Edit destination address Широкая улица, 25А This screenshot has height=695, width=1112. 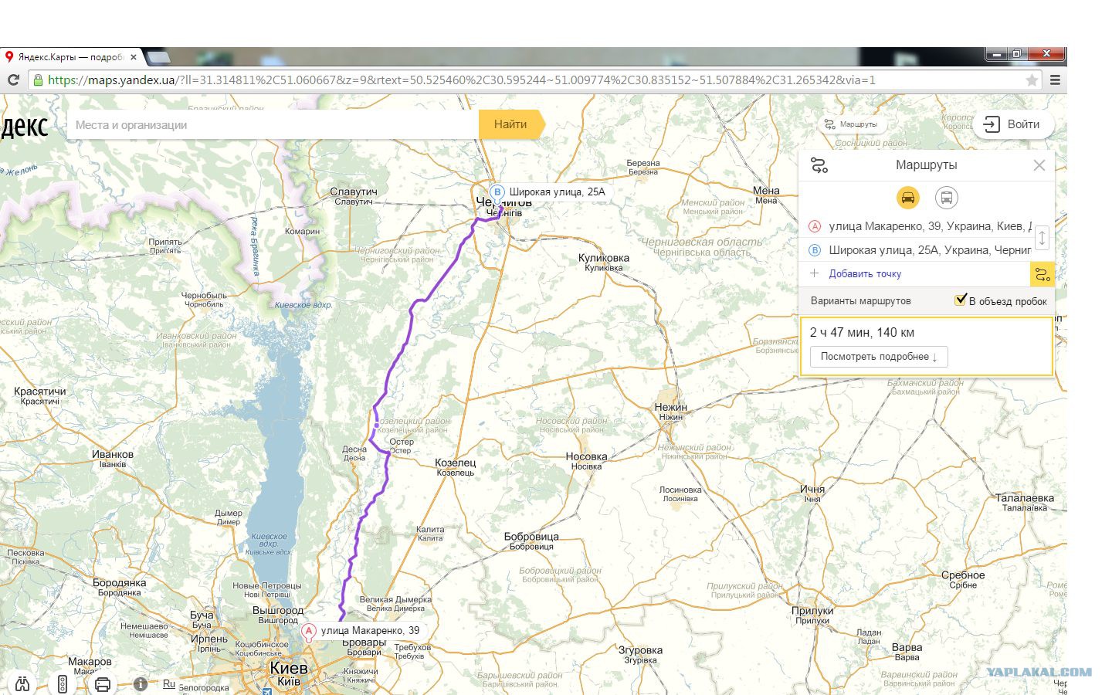930,250
